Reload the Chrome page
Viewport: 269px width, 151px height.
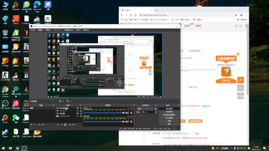[131, 15]
